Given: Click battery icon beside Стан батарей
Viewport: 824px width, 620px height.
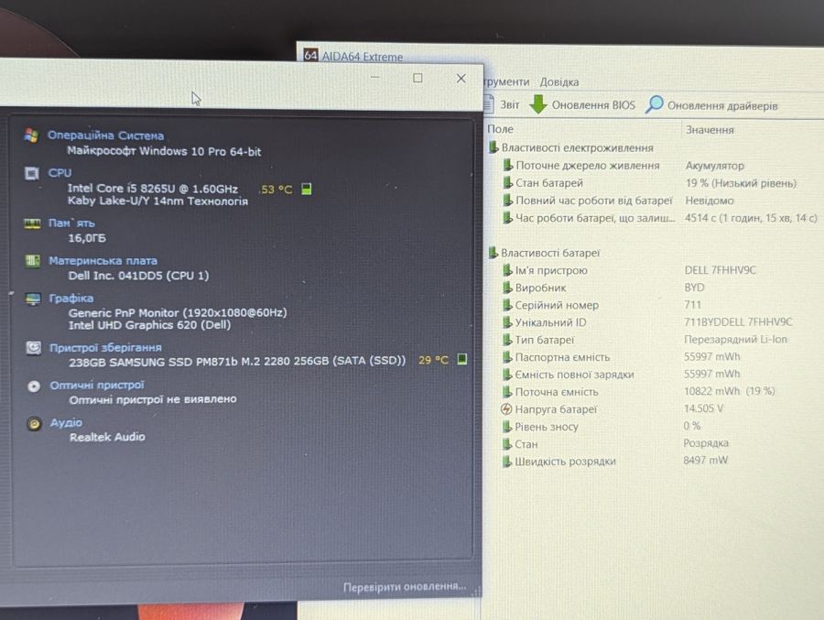Looking at the screenshot, I should pyautogui.click(x=507, y=182).
